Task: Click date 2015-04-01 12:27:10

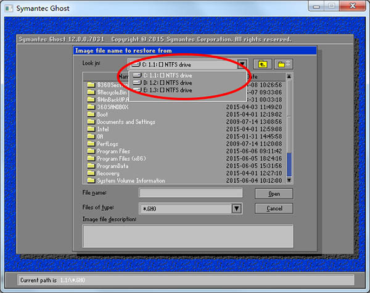Action: pos(254,173)
